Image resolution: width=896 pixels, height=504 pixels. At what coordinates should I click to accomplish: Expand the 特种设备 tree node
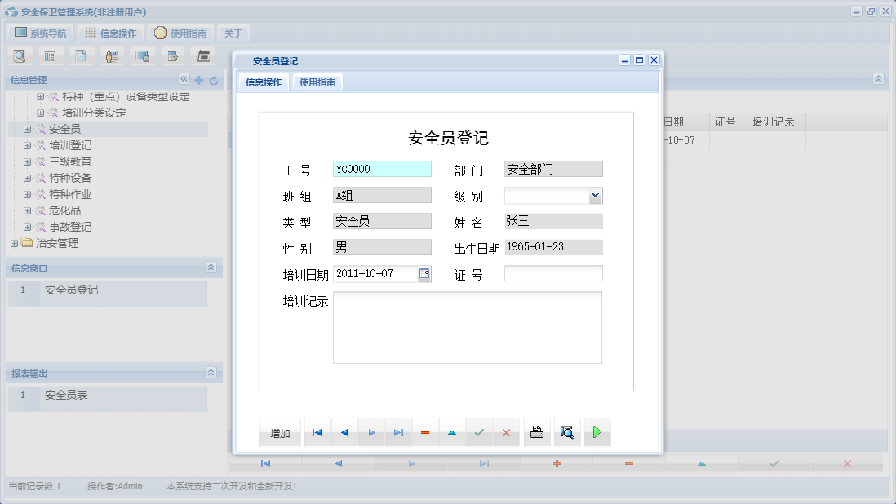click(29, 177)
